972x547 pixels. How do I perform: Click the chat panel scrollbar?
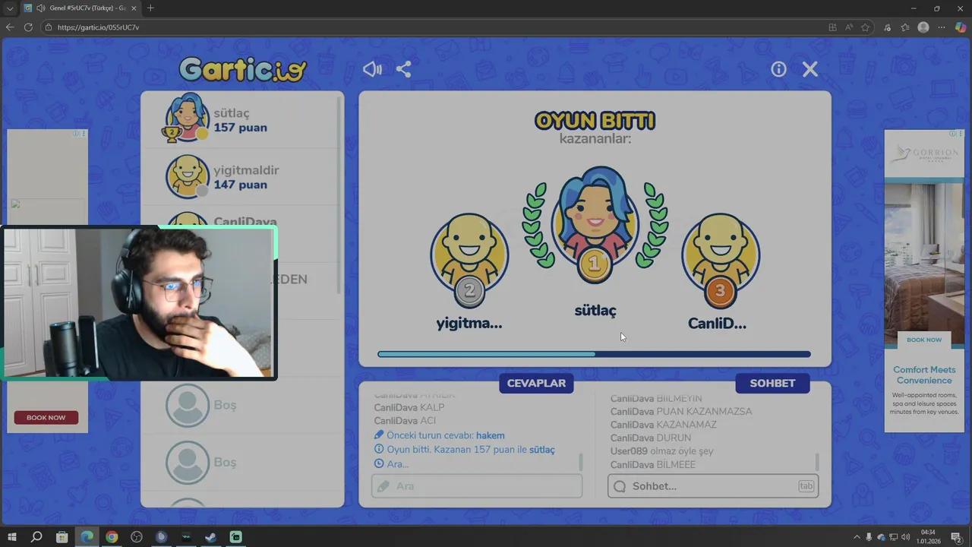coord(817,462)
